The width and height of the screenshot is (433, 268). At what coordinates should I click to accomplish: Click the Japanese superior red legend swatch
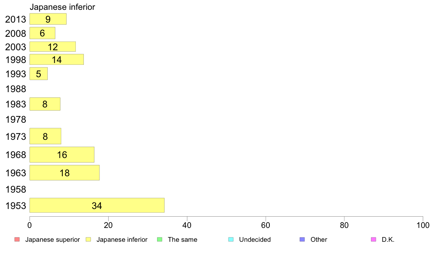coord(17,239)
